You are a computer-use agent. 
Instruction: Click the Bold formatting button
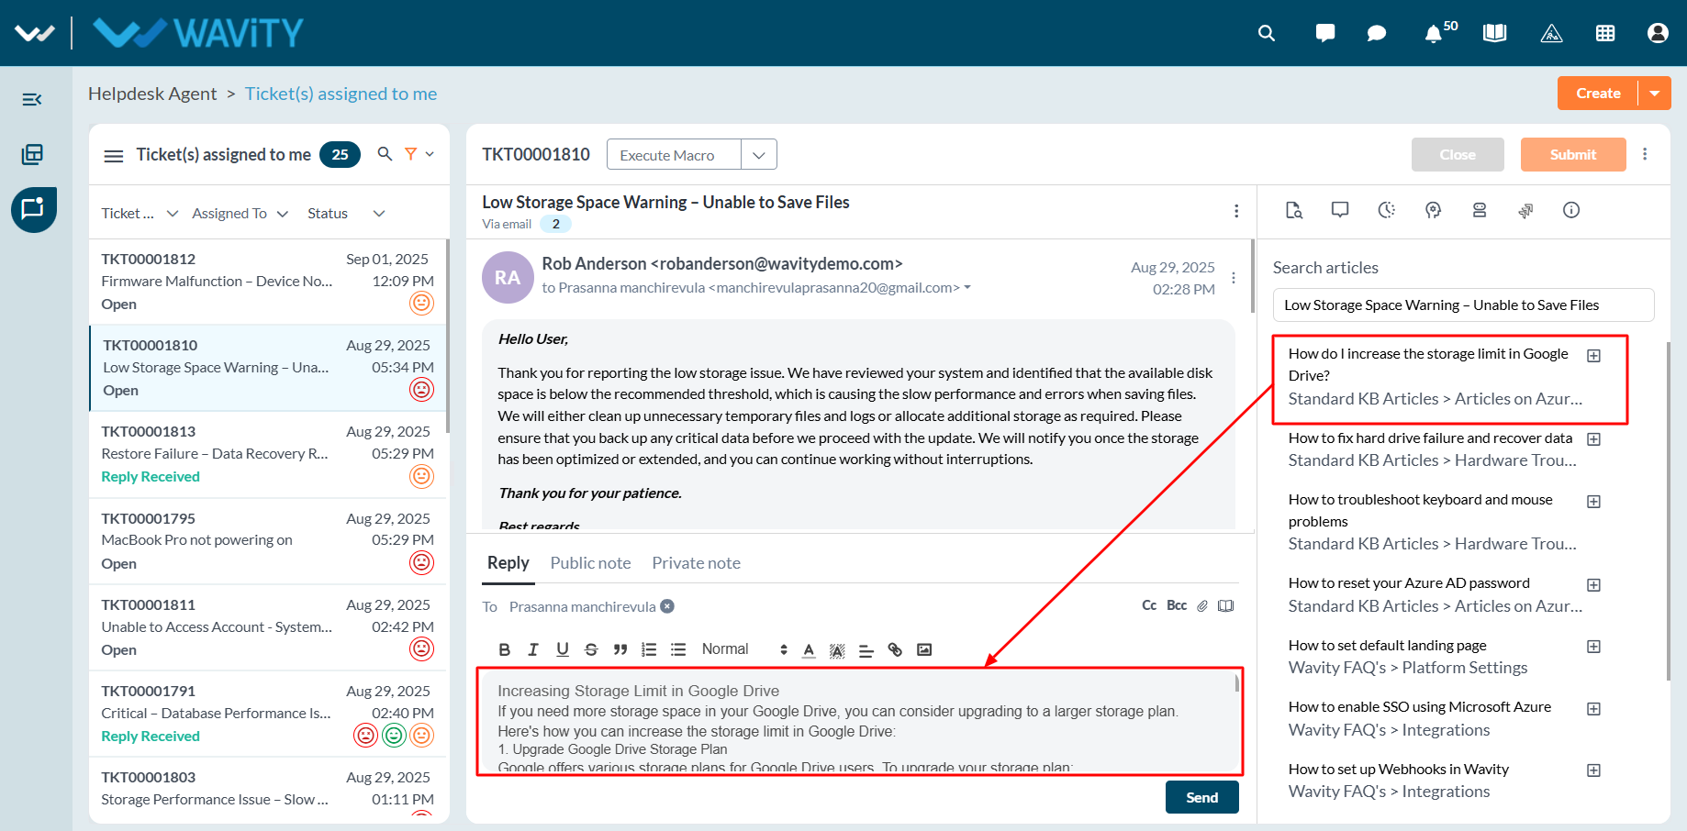pyautogui.click(x=505, y=649)
